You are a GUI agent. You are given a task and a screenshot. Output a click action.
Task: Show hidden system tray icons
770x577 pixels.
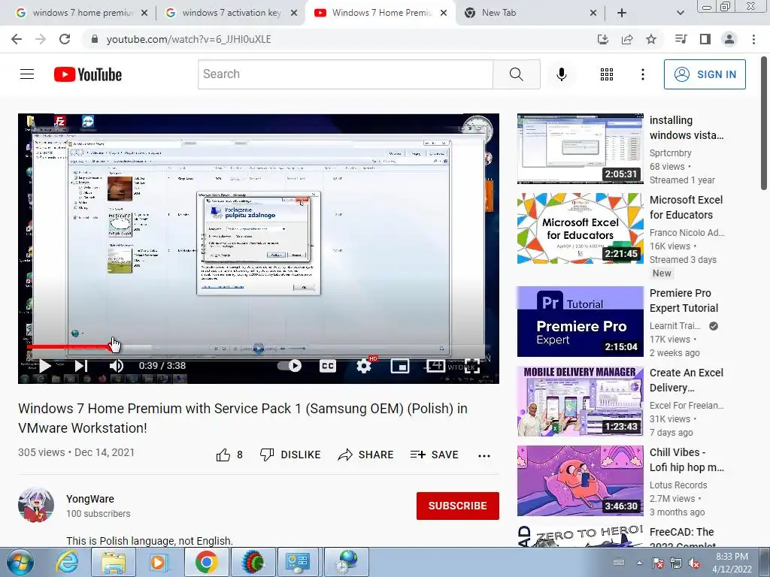coord(639,563)
